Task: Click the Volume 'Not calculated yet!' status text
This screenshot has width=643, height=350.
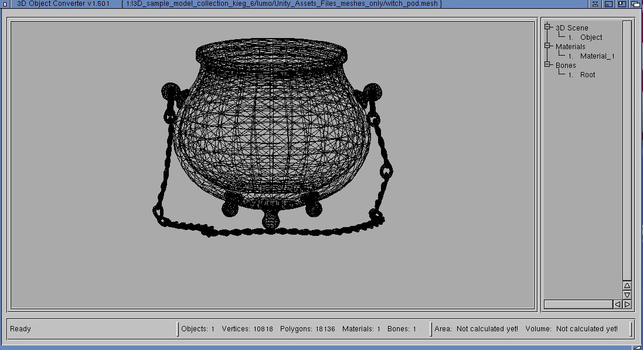Action: [586, 329]
